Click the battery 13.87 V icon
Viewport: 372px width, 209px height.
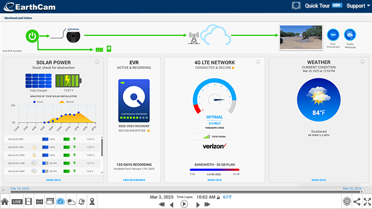69,81
